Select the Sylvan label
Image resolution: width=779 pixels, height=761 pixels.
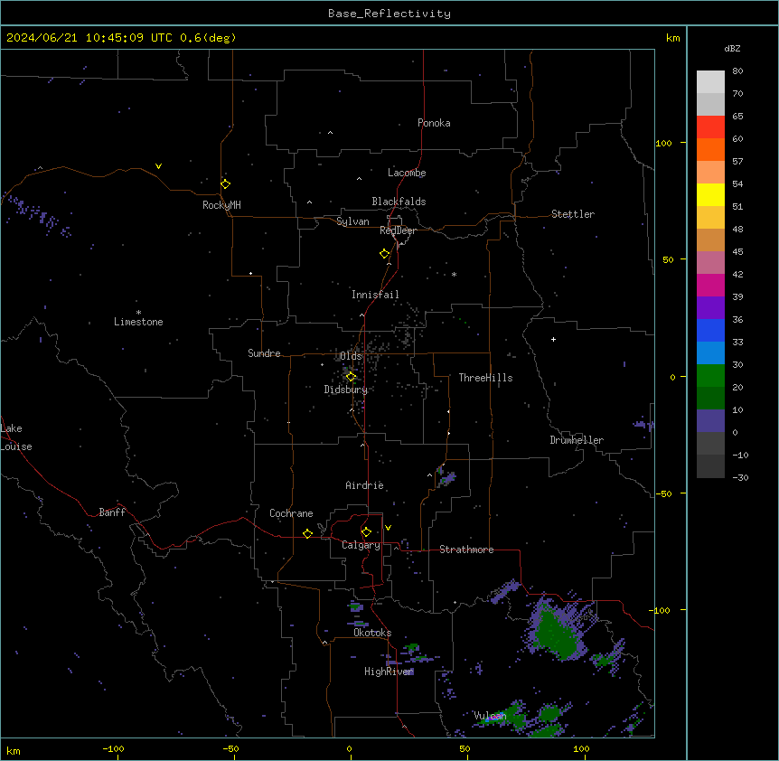click(352, 221)
